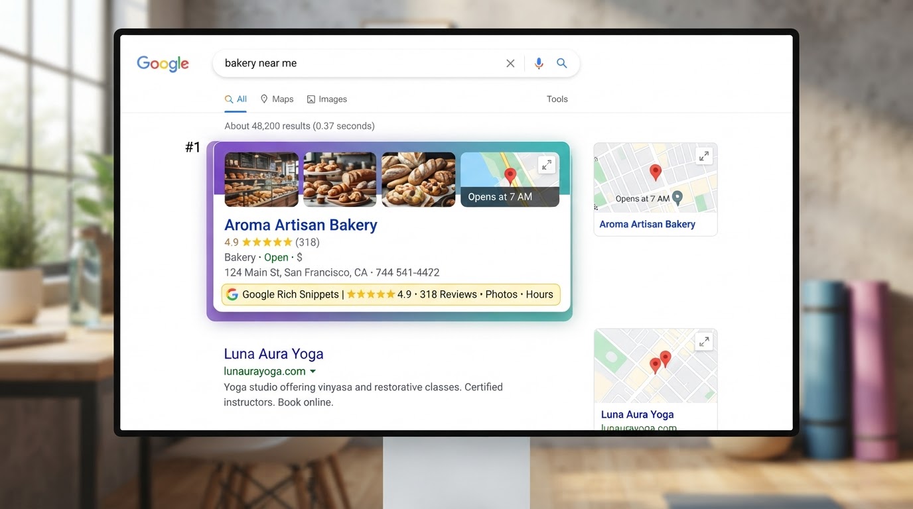Expand the Aroma Artisan Bakery sidebar map
Image resolution: width=913 pixels, height=509 pixels.
pyautogui.click(x=704, y=156)
